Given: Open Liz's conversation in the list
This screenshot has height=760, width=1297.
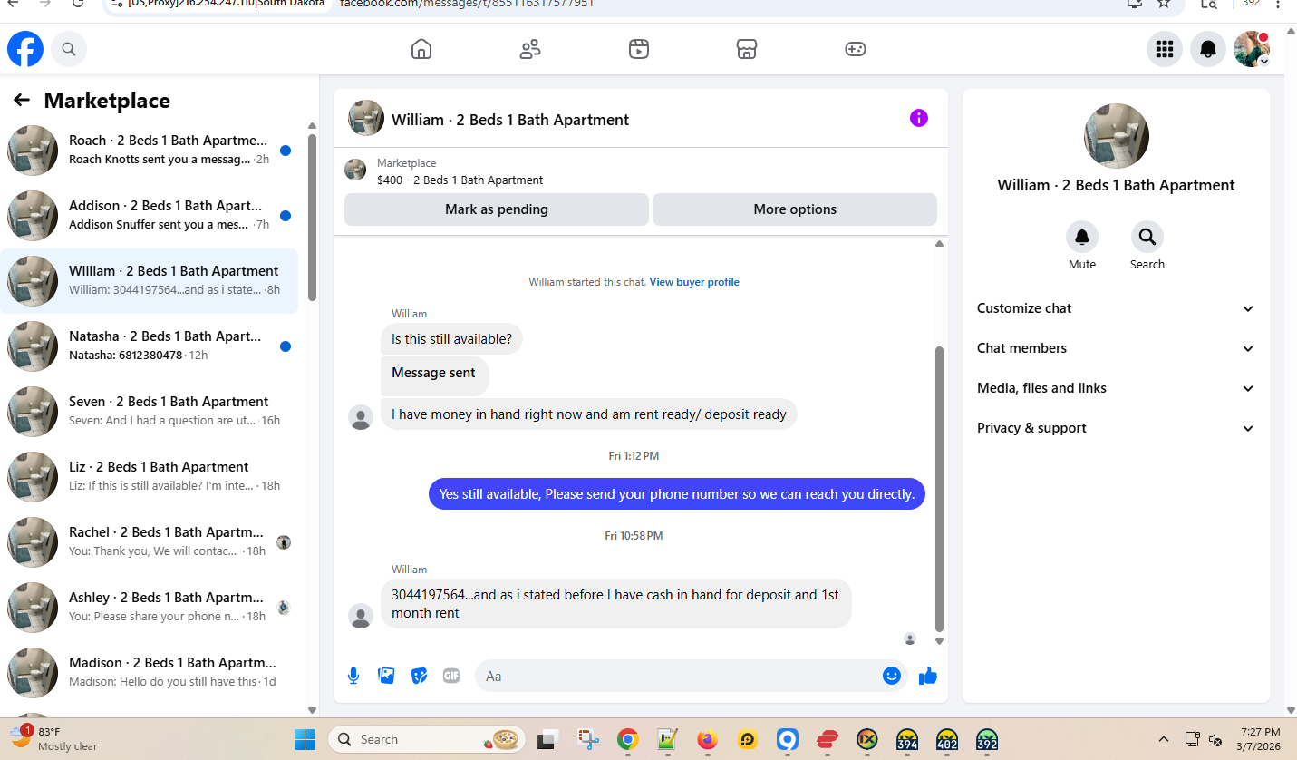Looking at the screenshot, I should [x=150, y=477].
